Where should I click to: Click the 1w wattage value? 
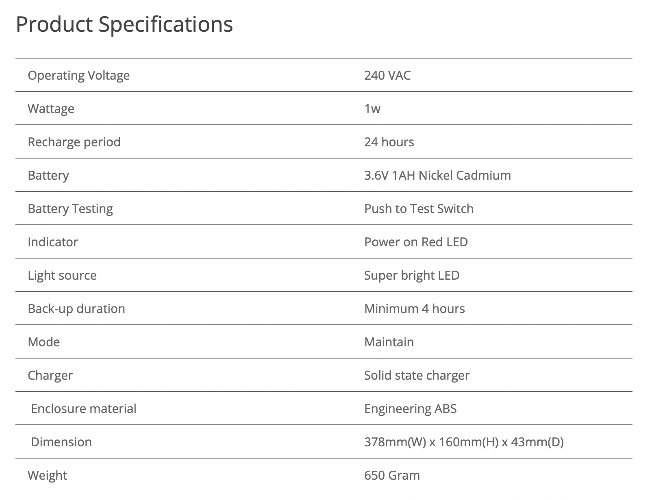(372, 109)
